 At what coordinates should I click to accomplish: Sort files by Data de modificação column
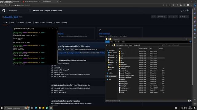tap(143, 49)
